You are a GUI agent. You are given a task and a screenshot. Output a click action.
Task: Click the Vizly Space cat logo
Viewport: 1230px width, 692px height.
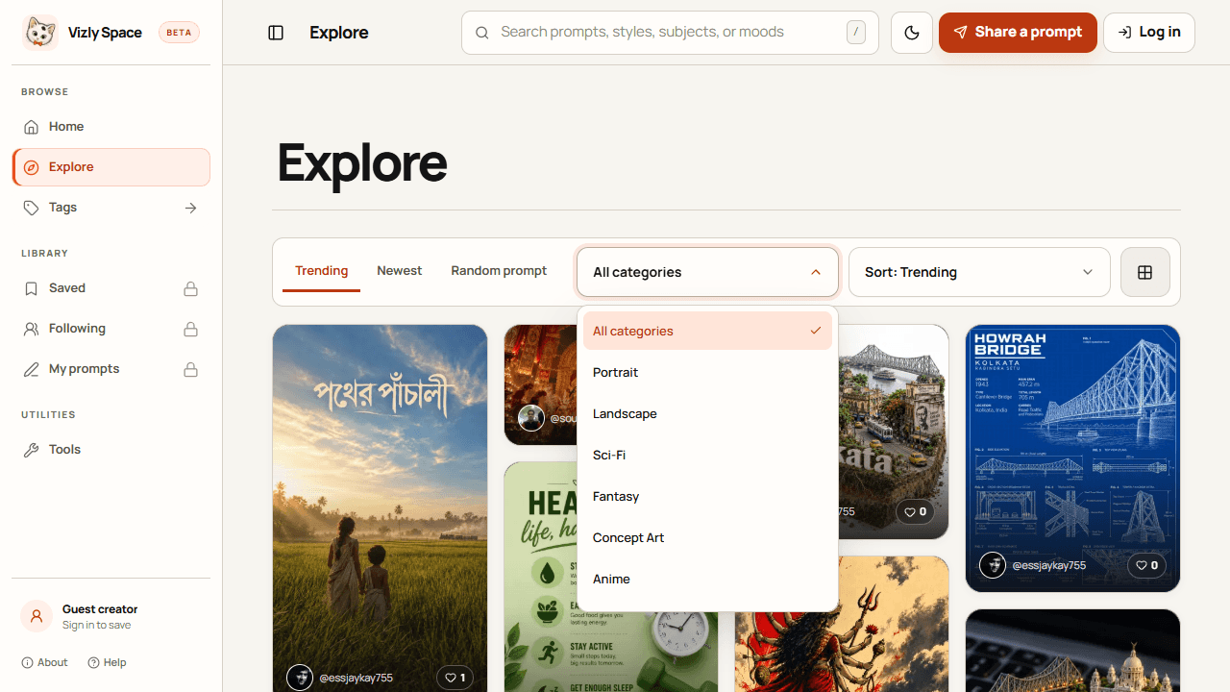(x=40, y=33)
